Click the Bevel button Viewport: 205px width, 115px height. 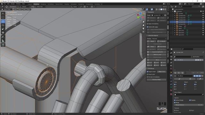[x=152, y=41]
